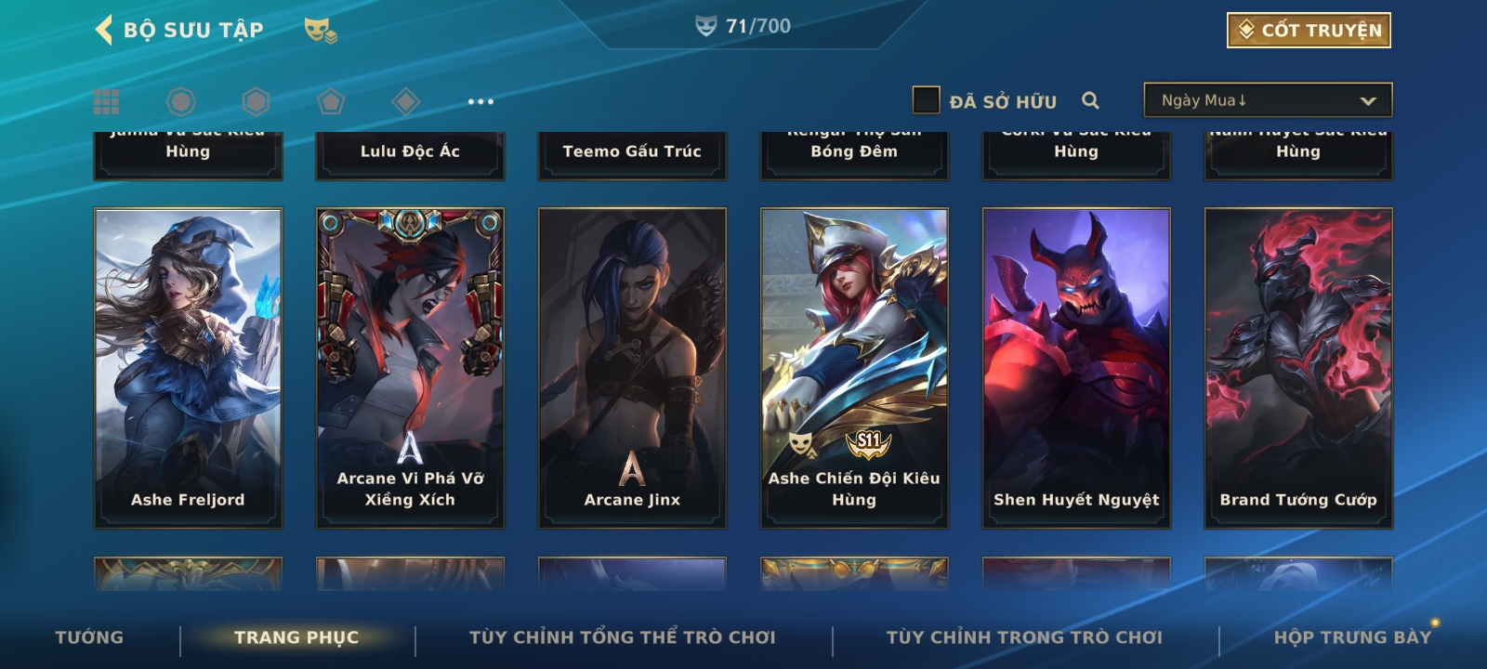Select the Trang Phục tab
Viewport: 1487px width, 669px height.
pyautogui.click(x=296, y=637)
